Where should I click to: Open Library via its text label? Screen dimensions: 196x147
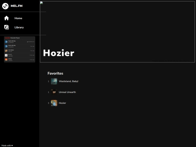(19, 27)
